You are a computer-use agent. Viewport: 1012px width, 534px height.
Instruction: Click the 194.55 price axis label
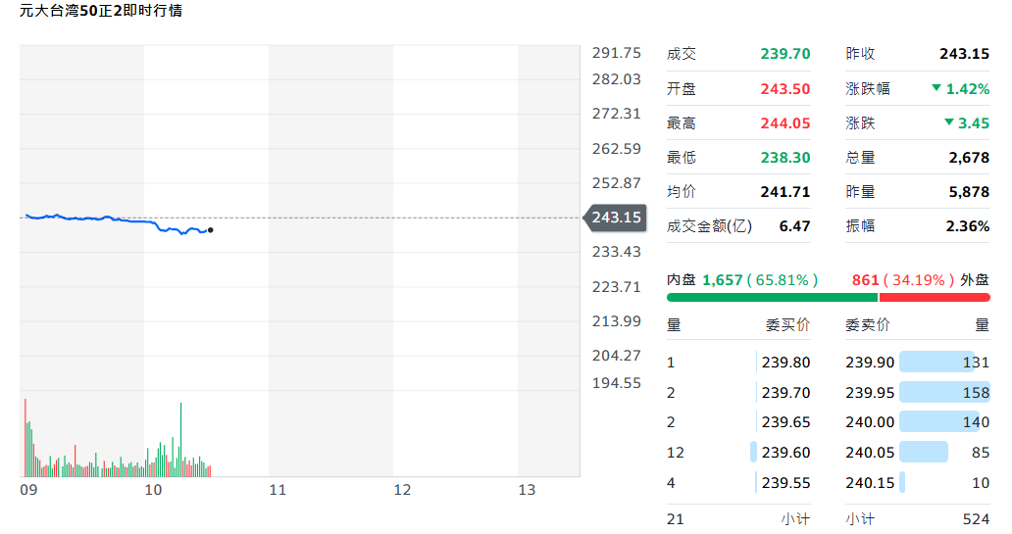[x=617, y=382]
